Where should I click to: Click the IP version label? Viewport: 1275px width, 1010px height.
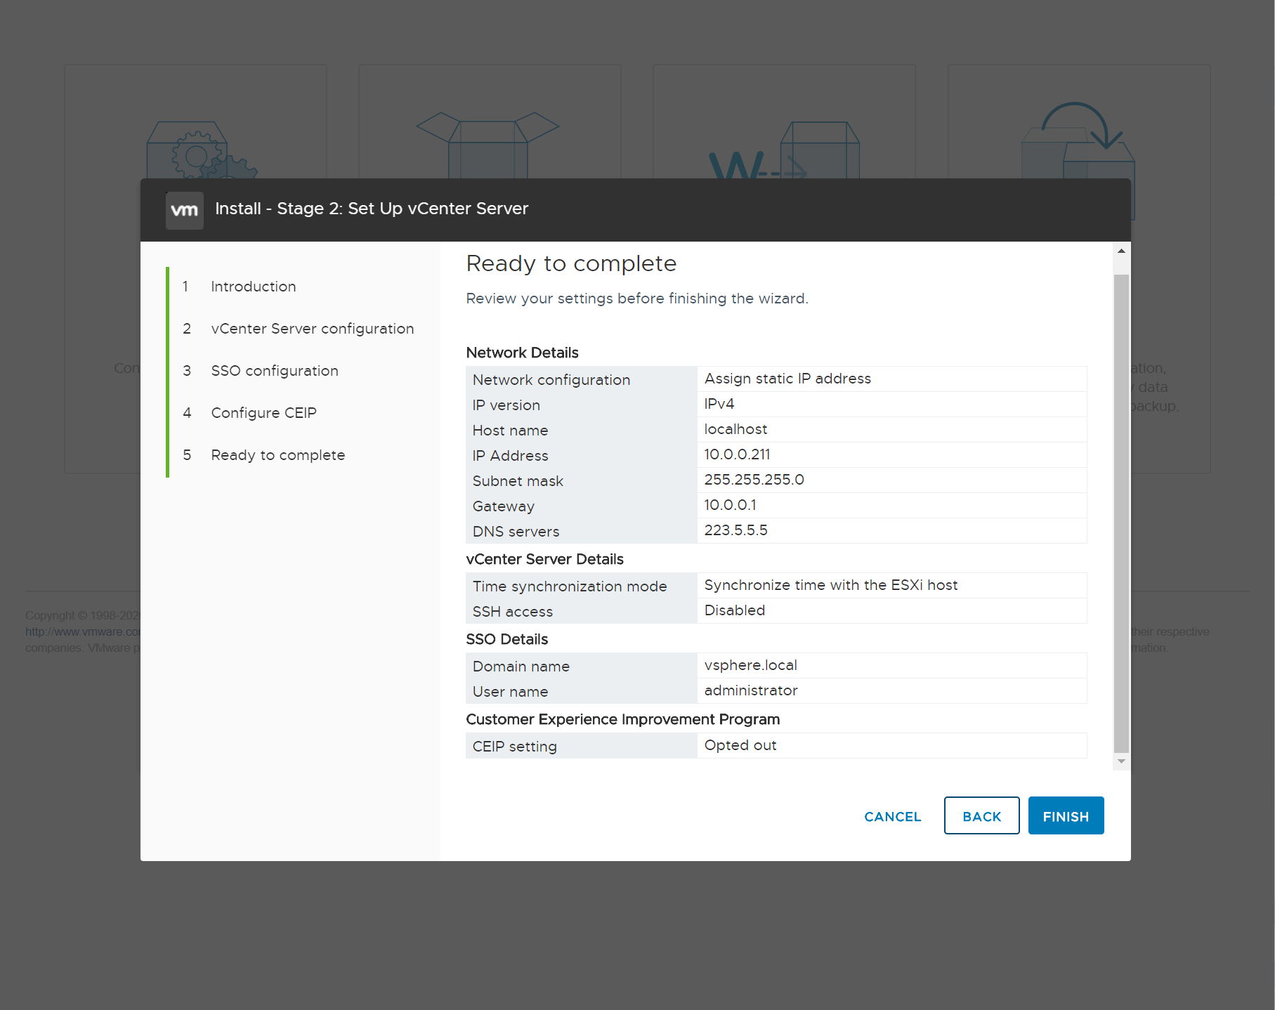click(506, 405)
